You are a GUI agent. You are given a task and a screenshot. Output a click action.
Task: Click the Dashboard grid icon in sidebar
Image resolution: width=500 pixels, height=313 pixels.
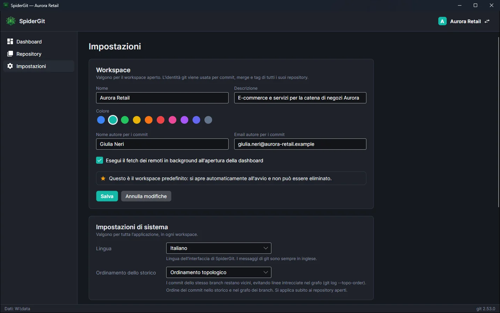[10, 41]
